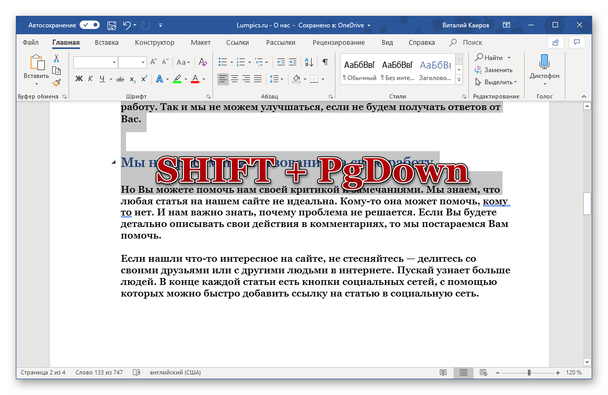Click the Sort icon in Абзац group
The height and width of the screenshot is (395, 608).
pyautogui.click(x=310, y=62)
